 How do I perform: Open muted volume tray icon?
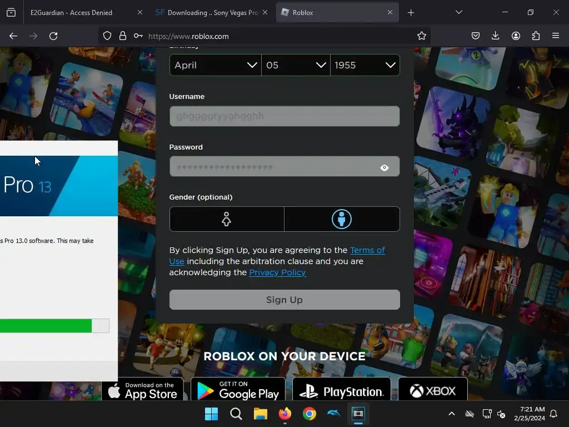[x=501, y=414]
